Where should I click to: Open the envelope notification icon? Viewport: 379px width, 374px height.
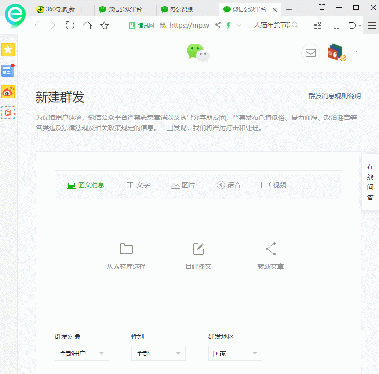(x=310, y=53)
